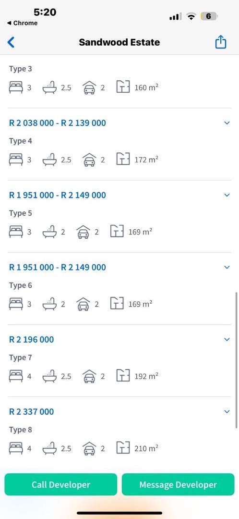The height and width of the screenshot is (519, 239).
Task: Tap the floor plan icon under Type 8
Action: point(123,448)
